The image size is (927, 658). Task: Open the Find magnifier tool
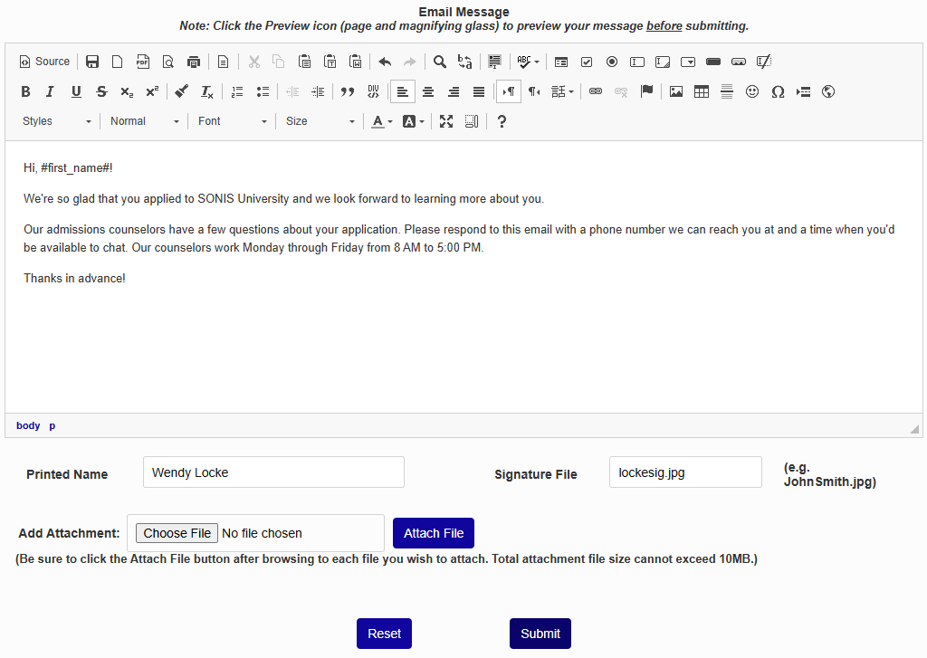(x=440, y=62)
